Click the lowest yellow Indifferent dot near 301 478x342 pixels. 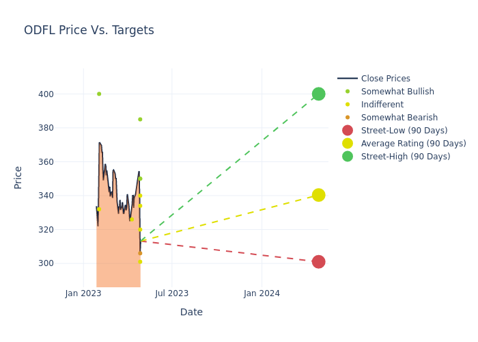pos(140,261)
